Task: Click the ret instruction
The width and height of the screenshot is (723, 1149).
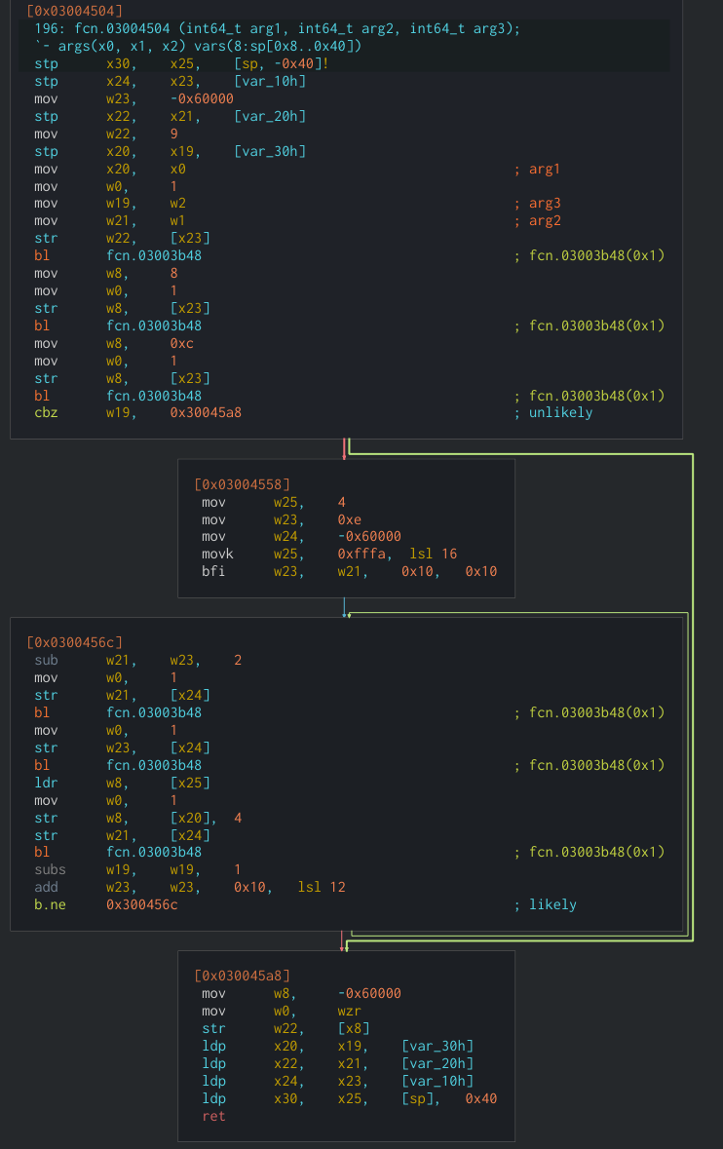Action: [214, 1116]
